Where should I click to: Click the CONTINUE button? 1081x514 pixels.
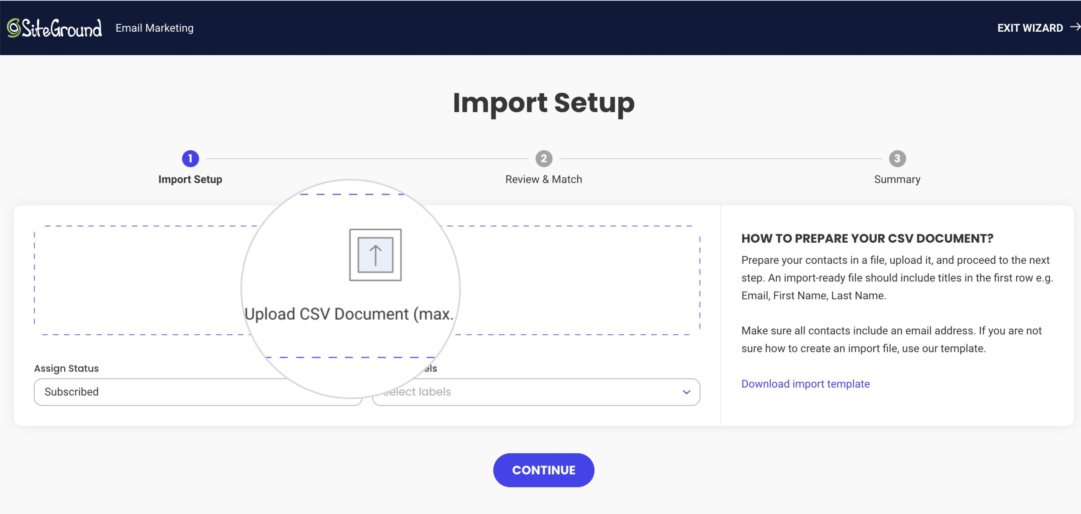click(543, 470)
